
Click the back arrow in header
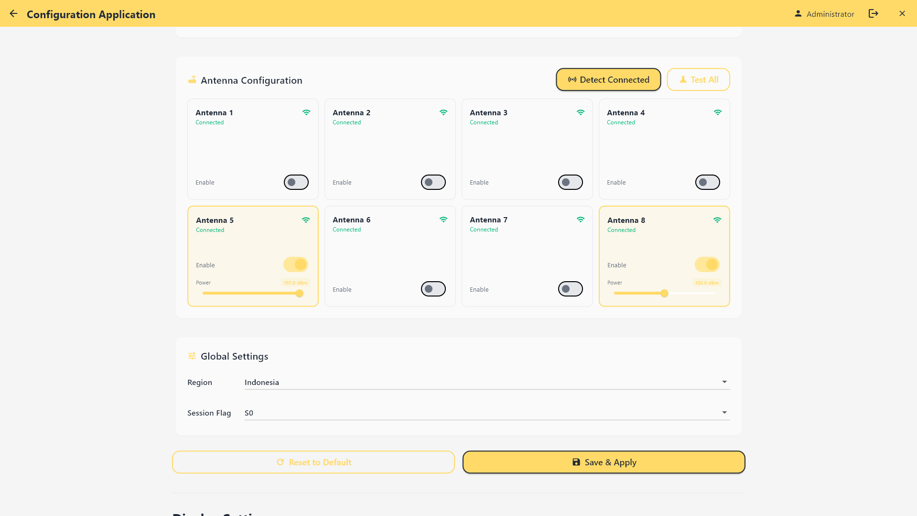coord(13,14)
